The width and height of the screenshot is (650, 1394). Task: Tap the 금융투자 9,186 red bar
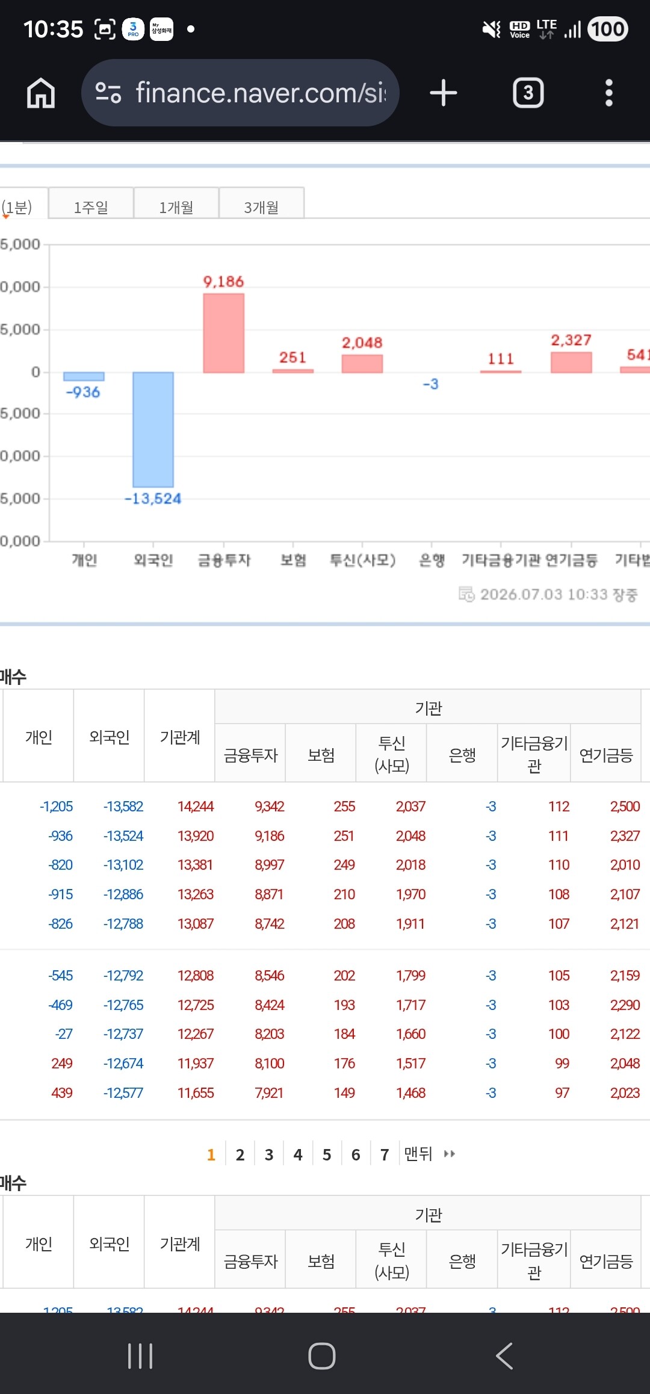point(224,333)
